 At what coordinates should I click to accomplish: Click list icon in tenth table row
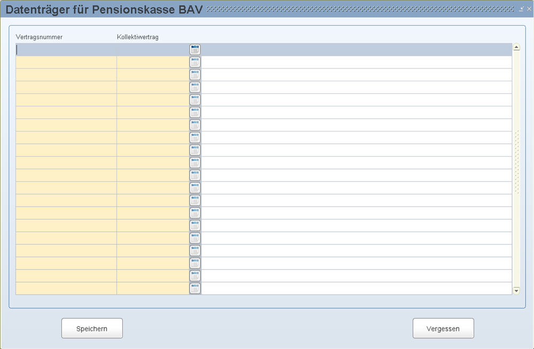coord(195,162)
